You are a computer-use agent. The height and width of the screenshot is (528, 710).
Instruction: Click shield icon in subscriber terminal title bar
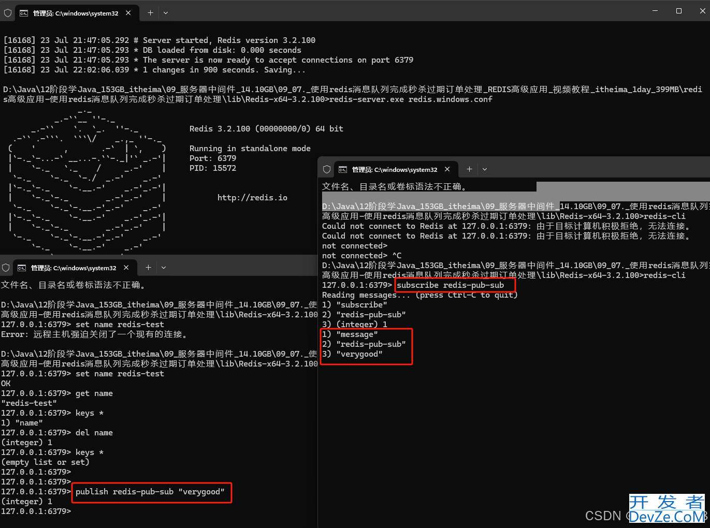tap(327, 169)
